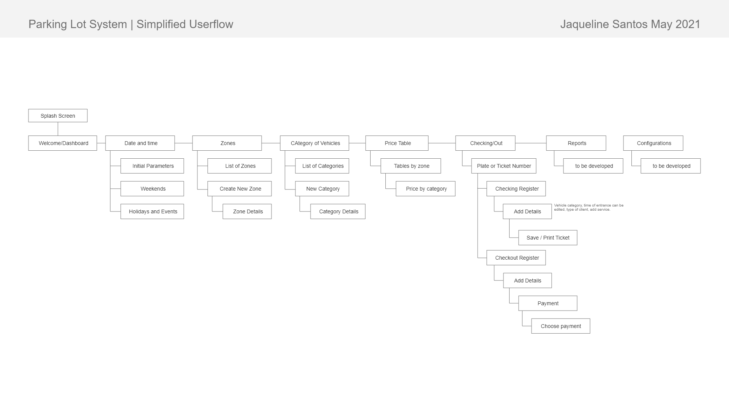Select the List of Categories node

pos(322,166)
